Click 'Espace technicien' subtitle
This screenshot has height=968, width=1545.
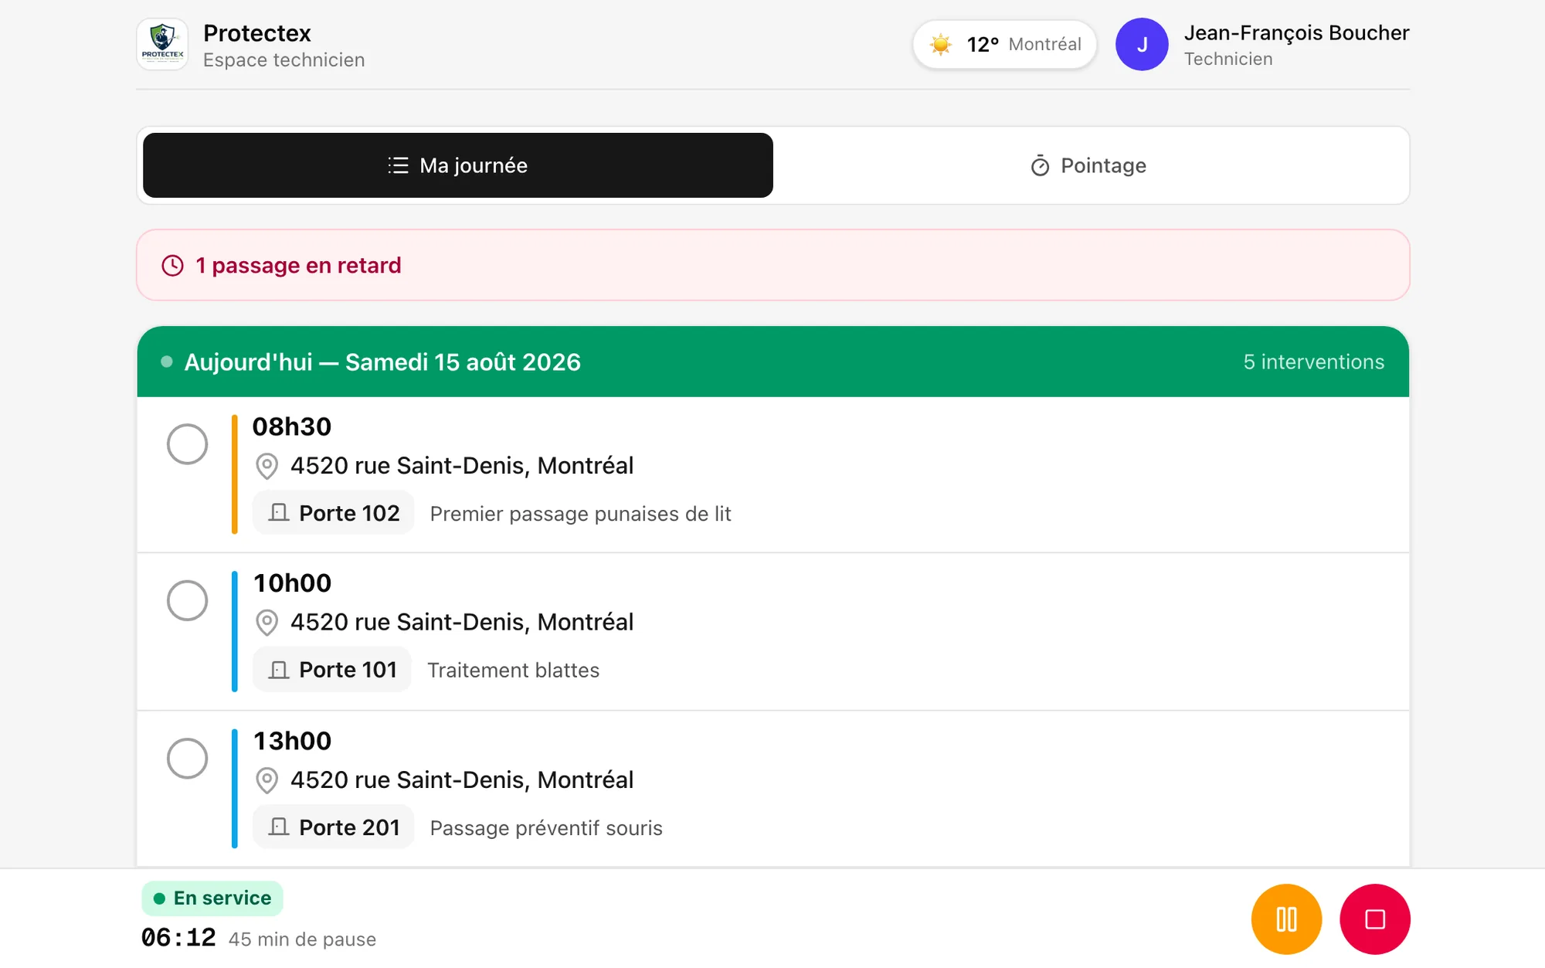pos(284,60)
